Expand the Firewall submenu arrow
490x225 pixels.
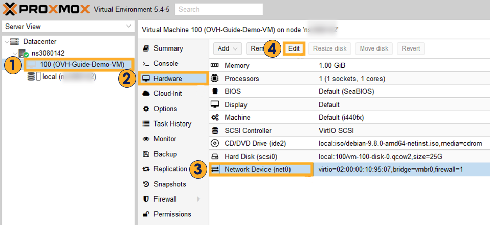198,199
